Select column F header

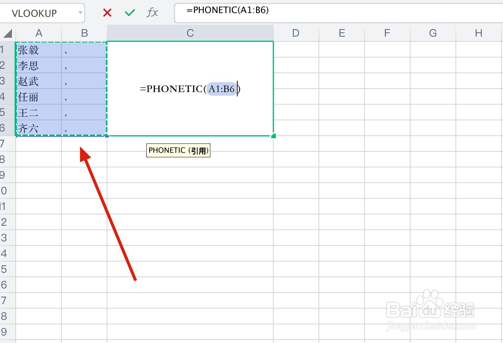pos(387,33)
